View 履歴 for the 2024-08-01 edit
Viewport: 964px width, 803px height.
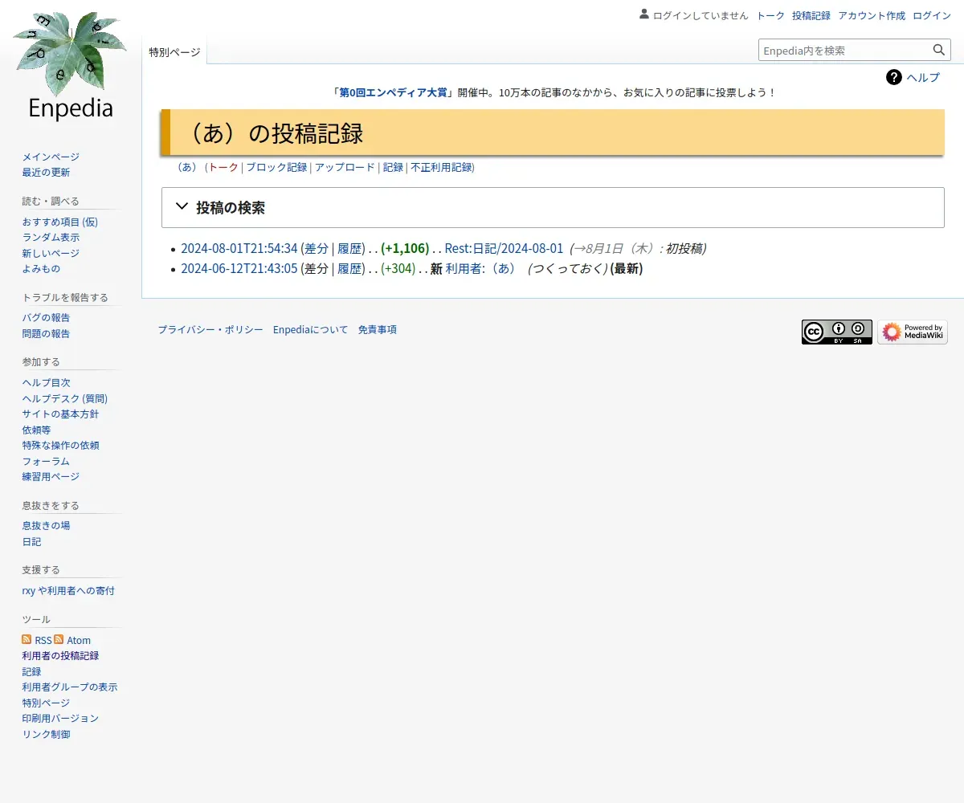click(x=349, y=248)
